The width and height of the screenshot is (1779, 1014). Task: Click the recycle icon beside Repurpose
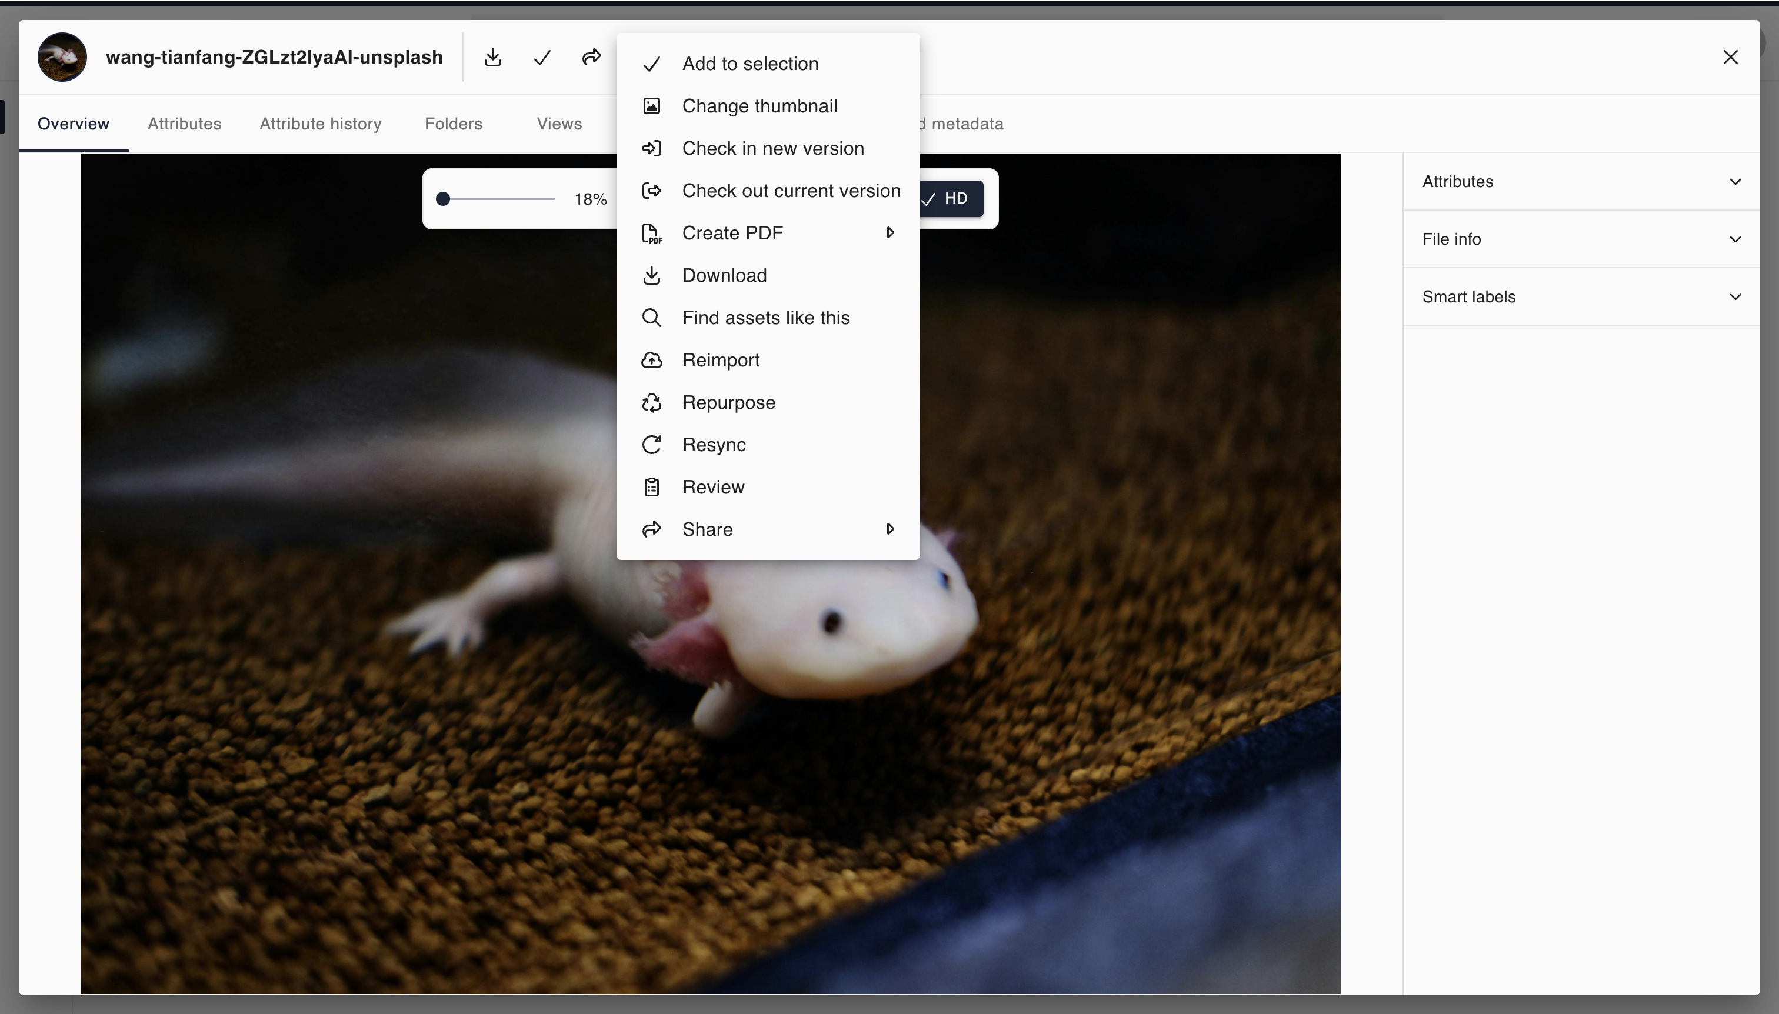click(651, 402)
